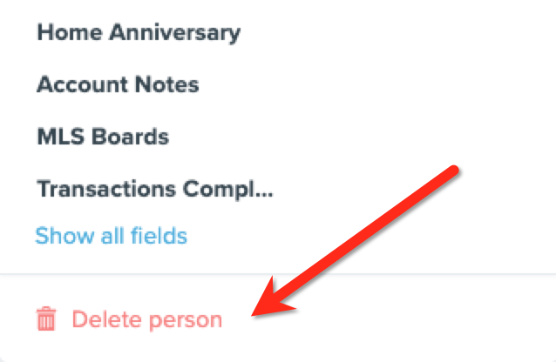
Task: Click the truncated Transactions Compl... field
Action: [155, 189]
